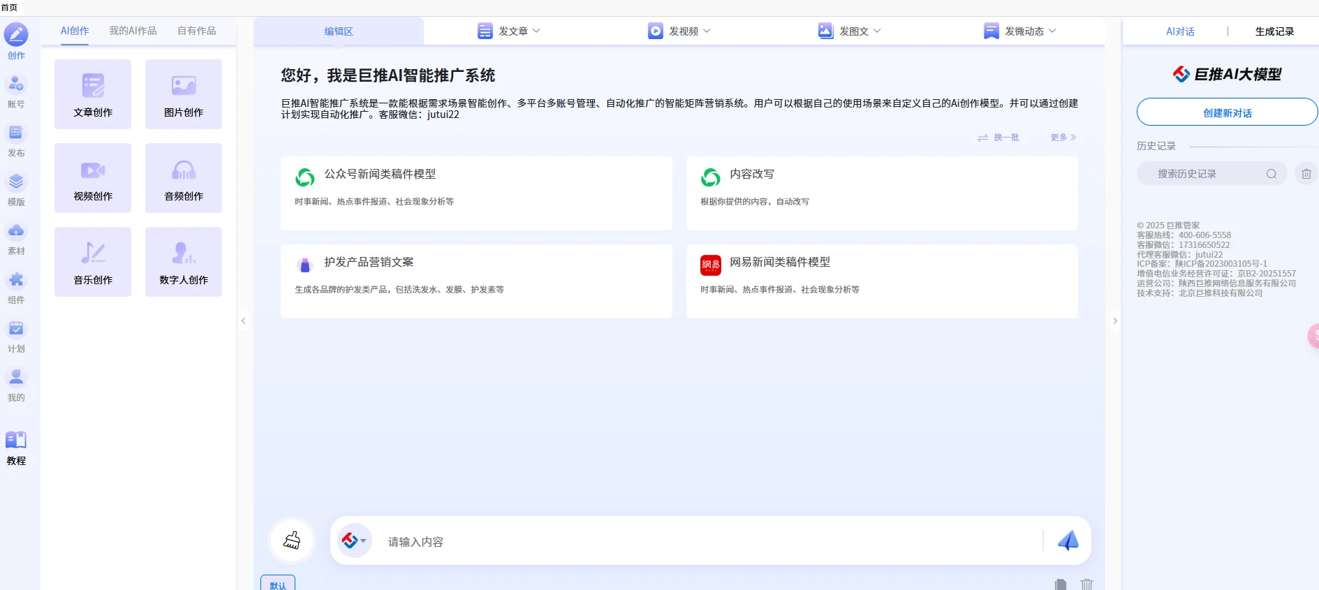
Task: Open the AI model selector in the input box
Action: 354,540
